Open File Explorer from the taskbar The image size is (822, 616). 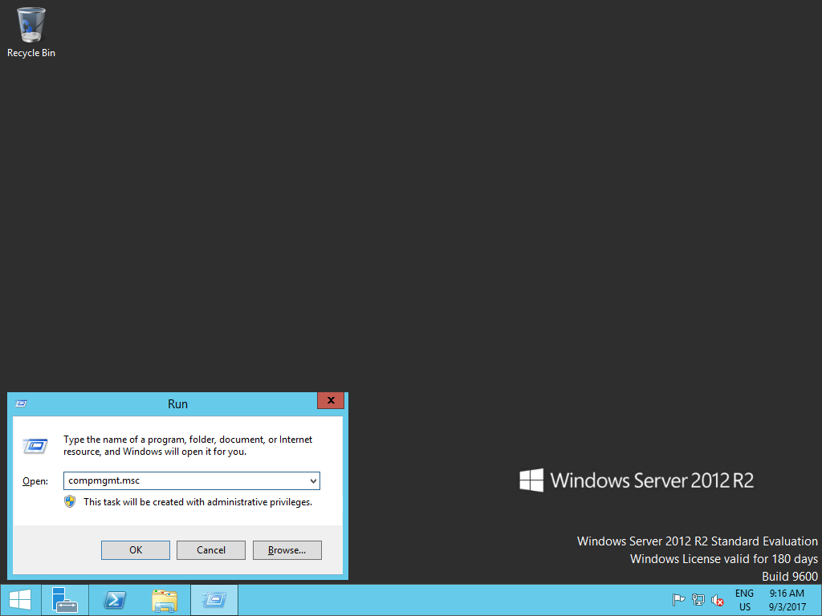[x=164, y=599]
